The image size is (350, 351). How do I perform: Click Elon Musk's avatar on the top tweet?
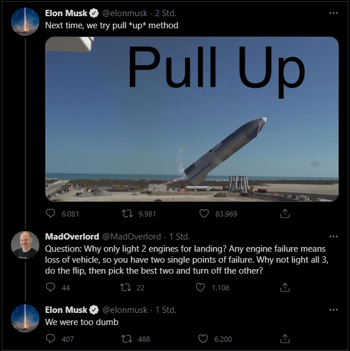point(25,21)
